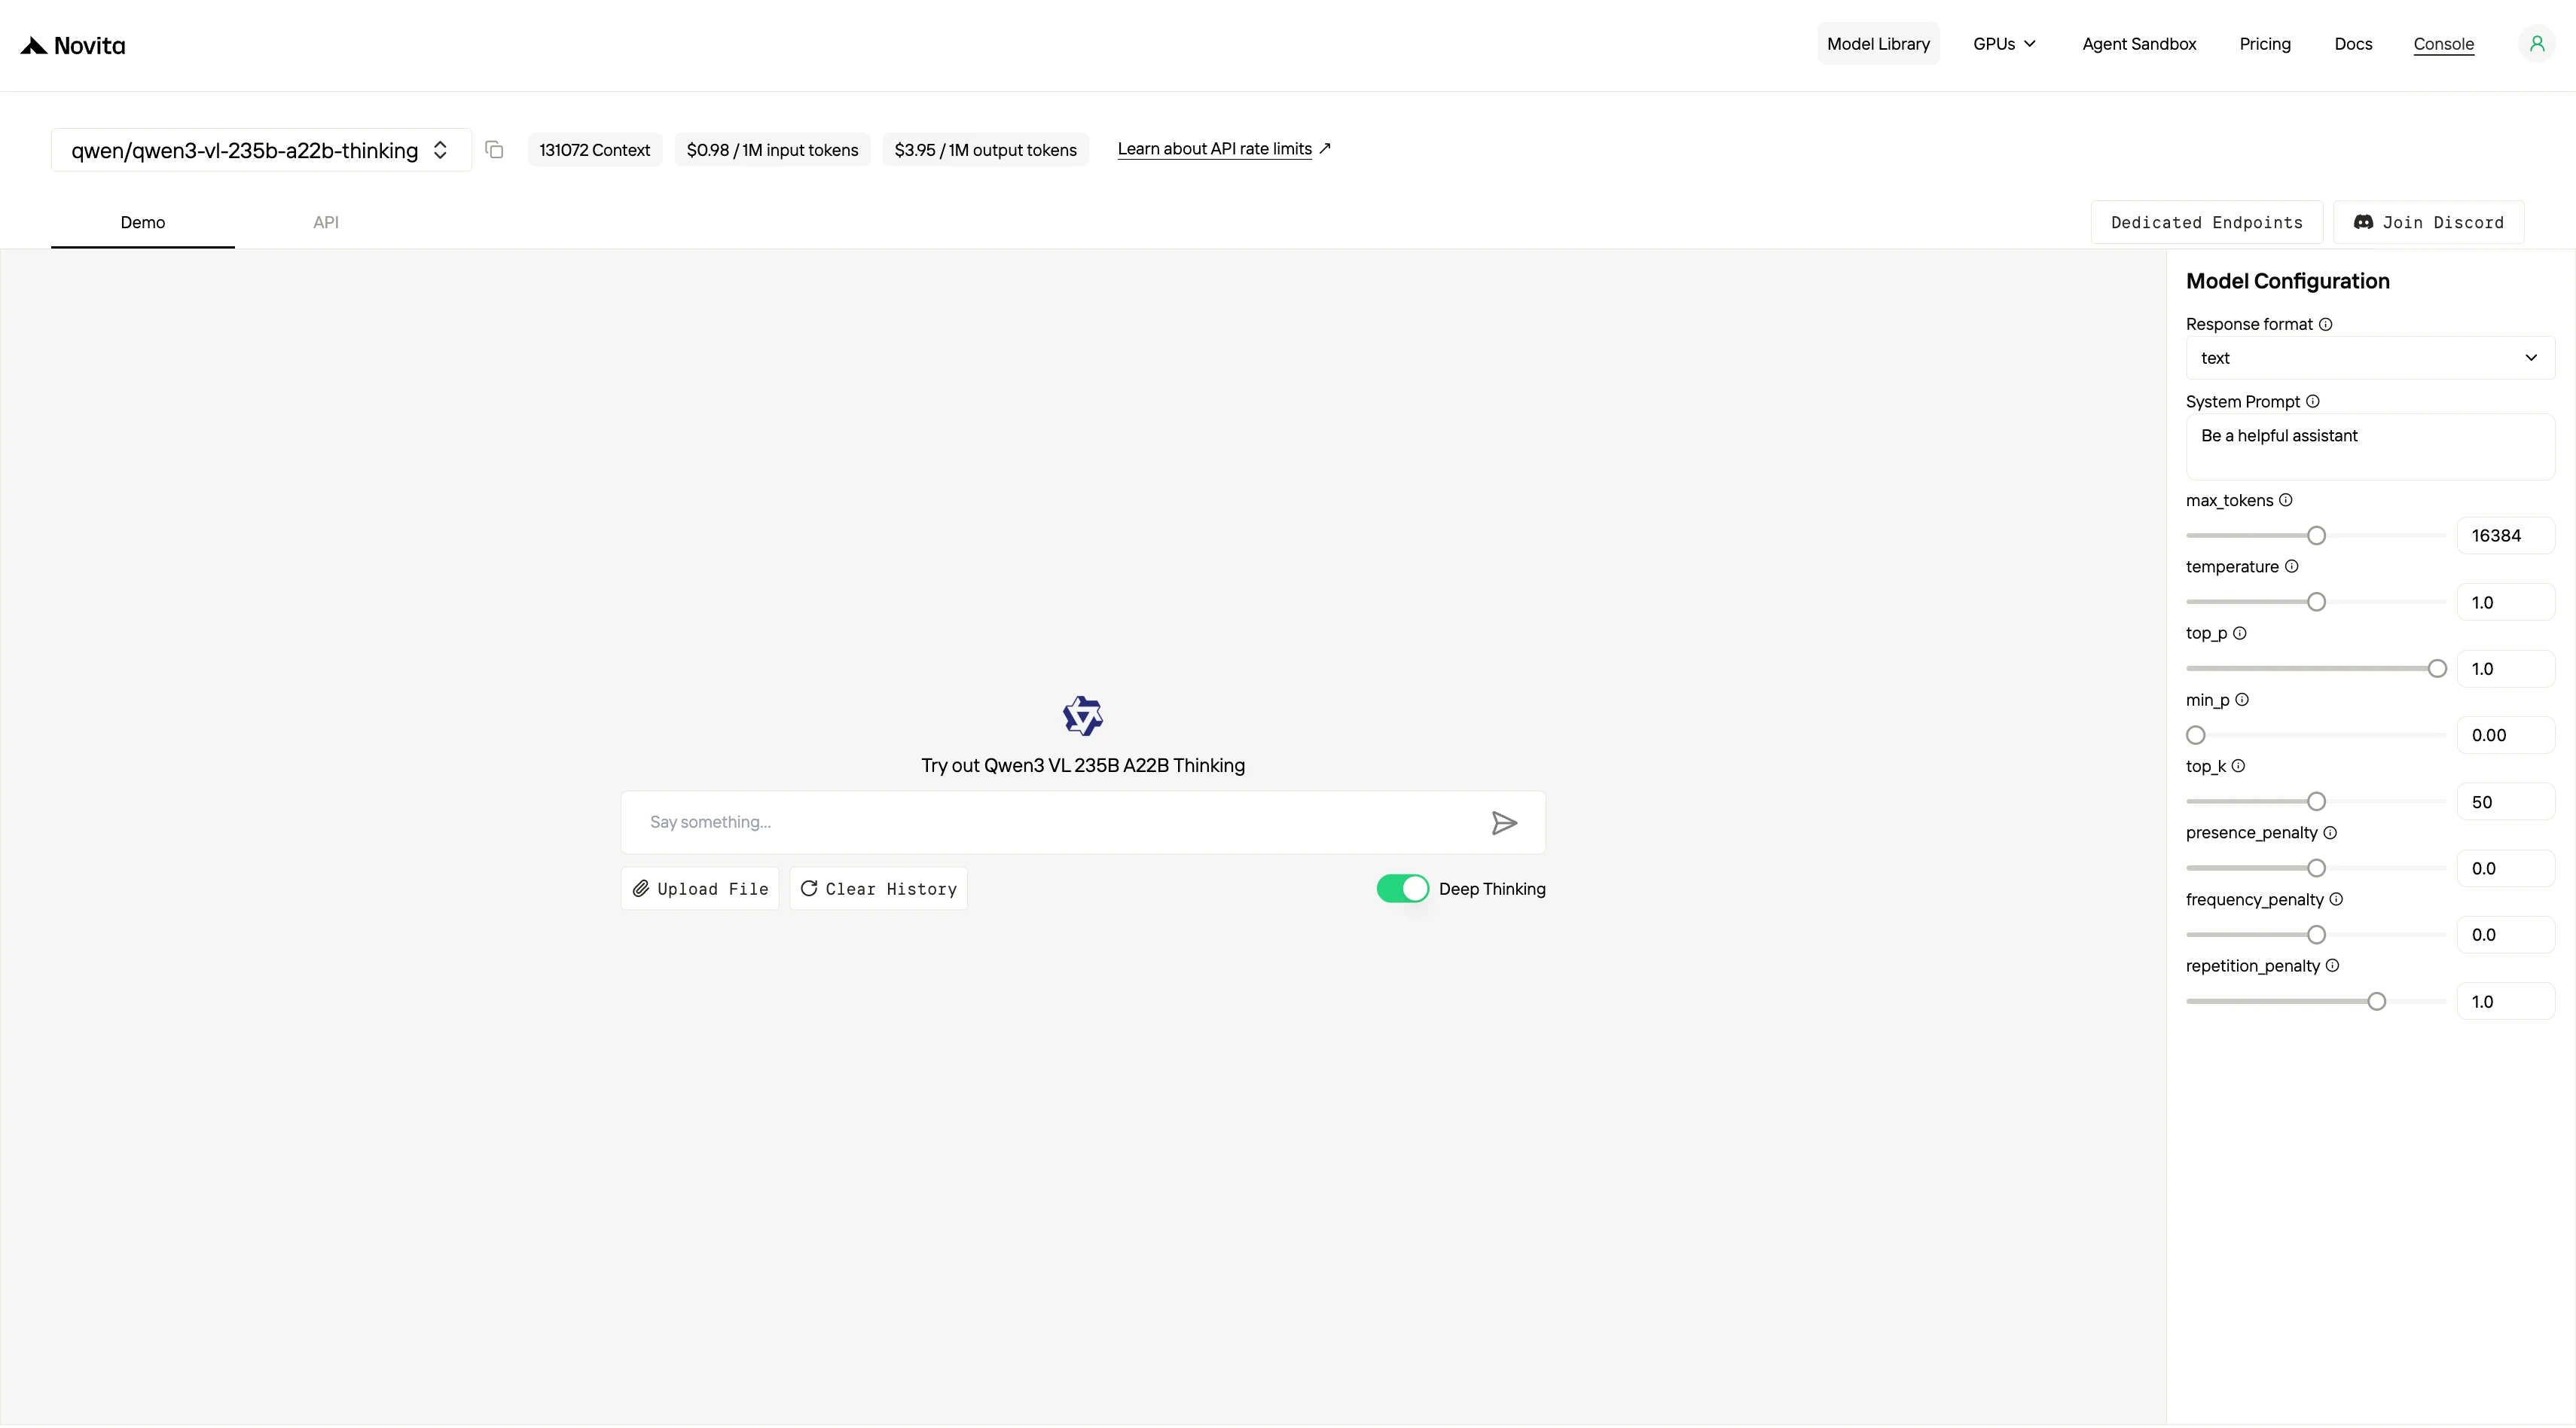Click the Upload File button
The image size is (2576, 1428).
coord(700,889)
